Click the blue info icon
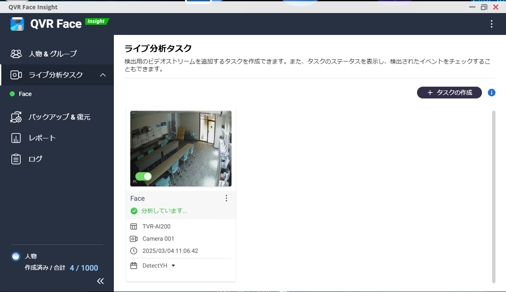This screenshot has width=506, height=292. click(491, 93)
